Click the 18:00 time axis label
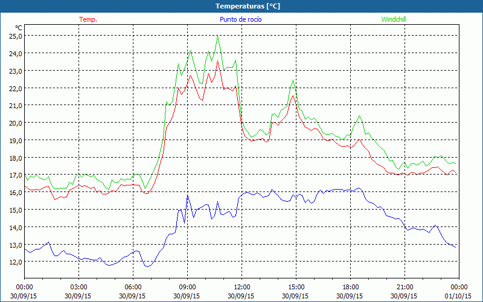The image size is (483, 302). [x=351, y=288]
